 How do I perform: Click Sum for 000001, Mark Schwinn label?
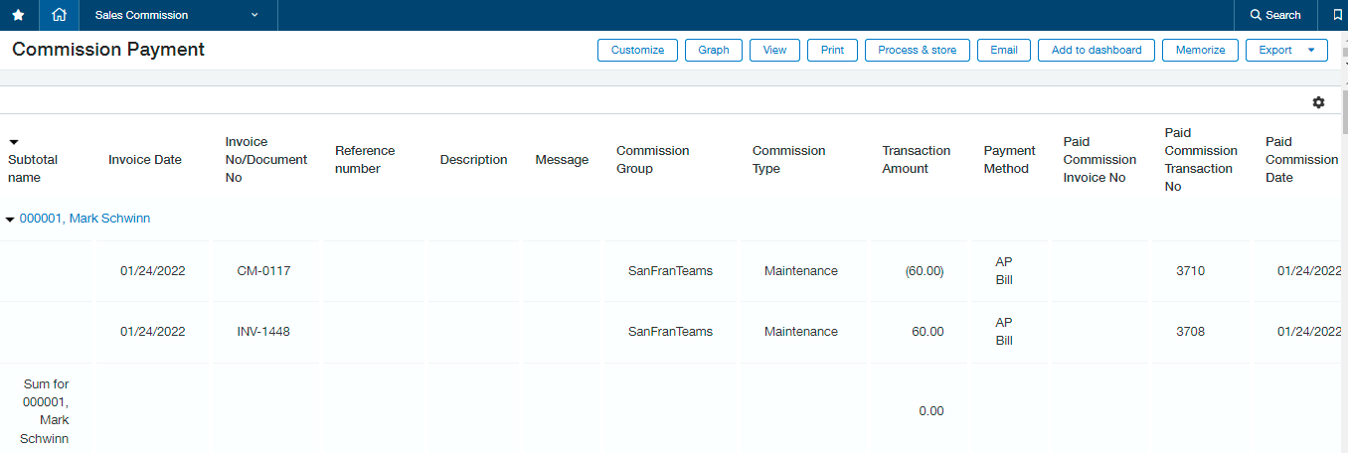[46, 411]
